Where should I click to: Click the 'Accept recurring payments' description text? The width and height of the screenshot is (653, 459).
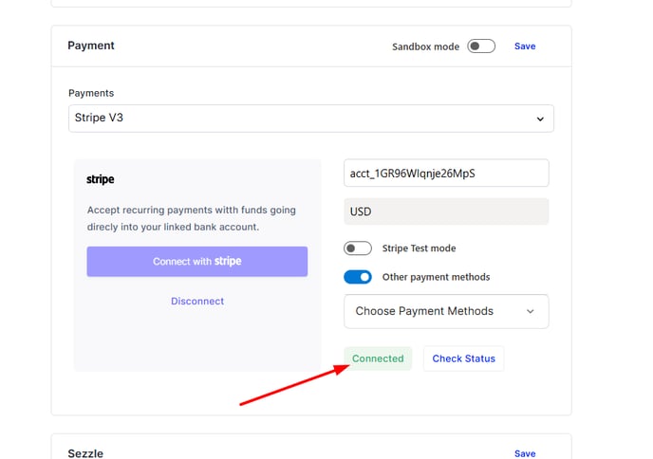[x=191, y=218]
